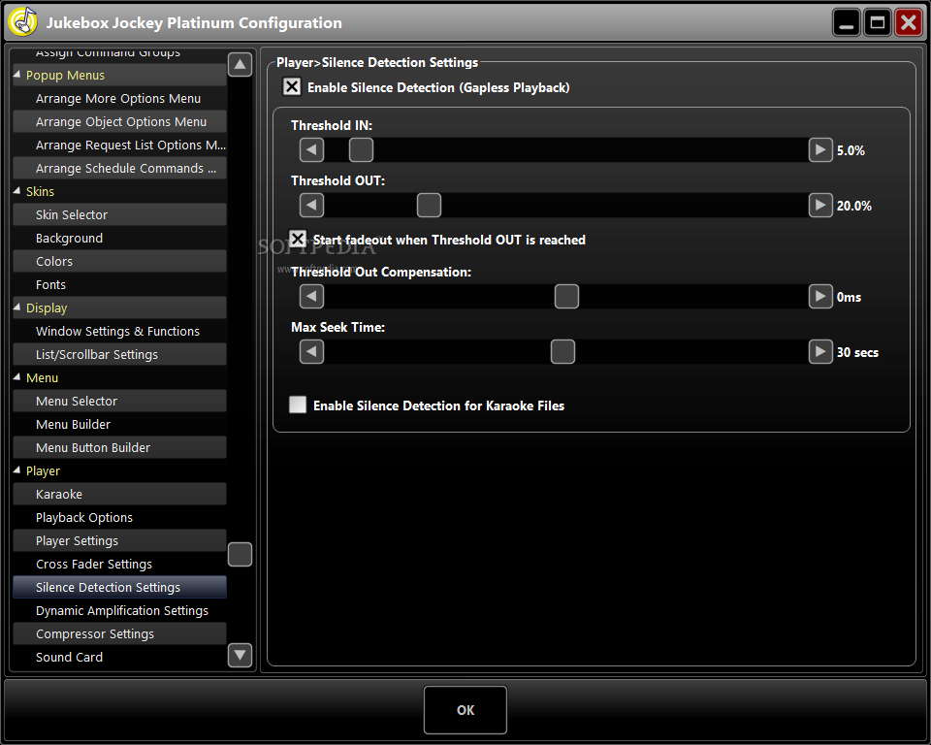This screenshot has width=931, height=745.
Task: Collapse the Skins tree section
Action: tap(16, 191)
